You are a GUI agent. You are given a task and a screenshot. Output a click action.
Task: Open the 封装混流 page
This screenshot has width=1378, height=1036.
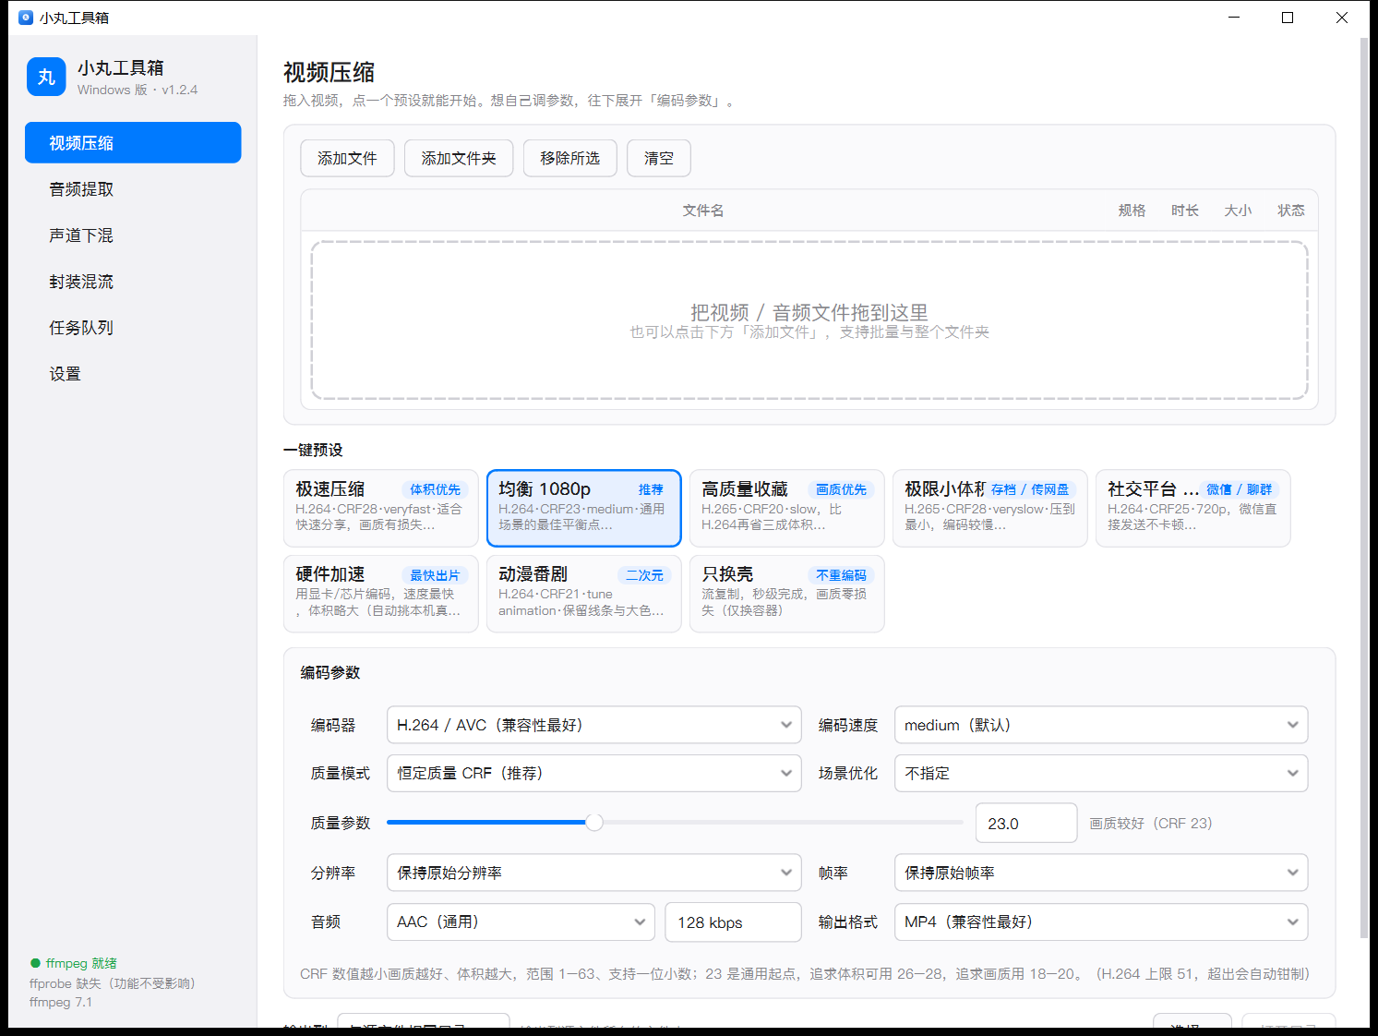(x=133, y=282)
